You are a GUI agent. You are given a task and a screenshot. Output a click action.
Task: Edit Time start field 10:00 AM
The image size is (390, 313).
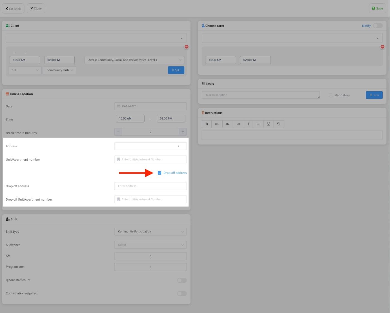pos(130,119)
